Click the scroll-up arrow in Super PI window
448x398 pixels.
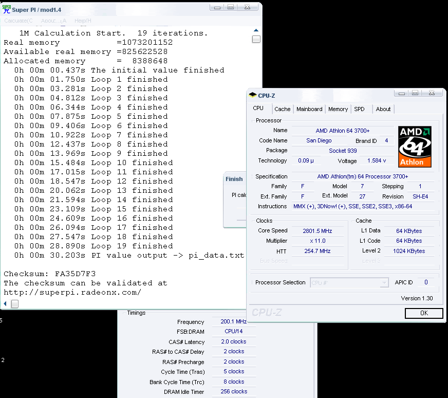[x=256, y=30]
